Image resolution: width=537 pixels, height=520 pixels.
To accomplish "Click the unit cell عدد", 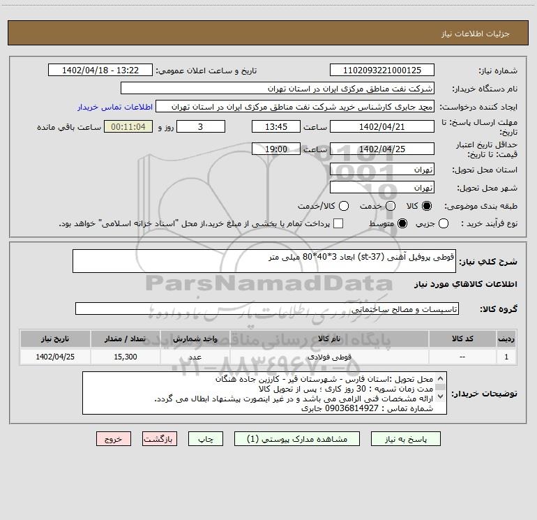I will 195,357.
